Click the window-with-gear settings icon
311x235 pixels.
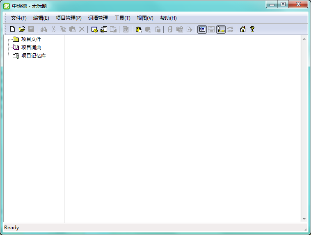pos(94,30)
